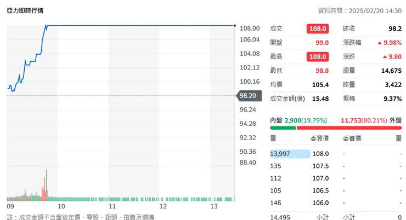
Task: Click the bid volume 112
Action: click(x=275, y=178)
